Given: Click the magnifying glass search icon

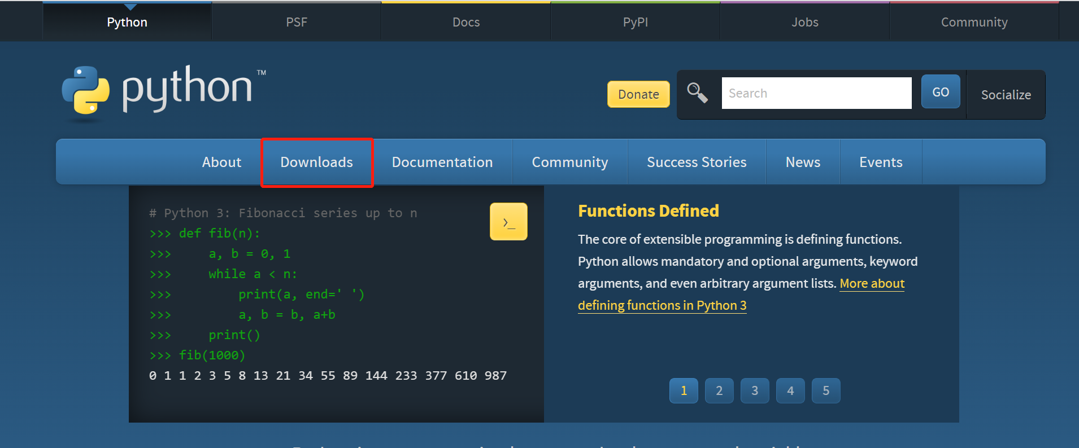Looking at the screenshot, I should coord(697,93).
